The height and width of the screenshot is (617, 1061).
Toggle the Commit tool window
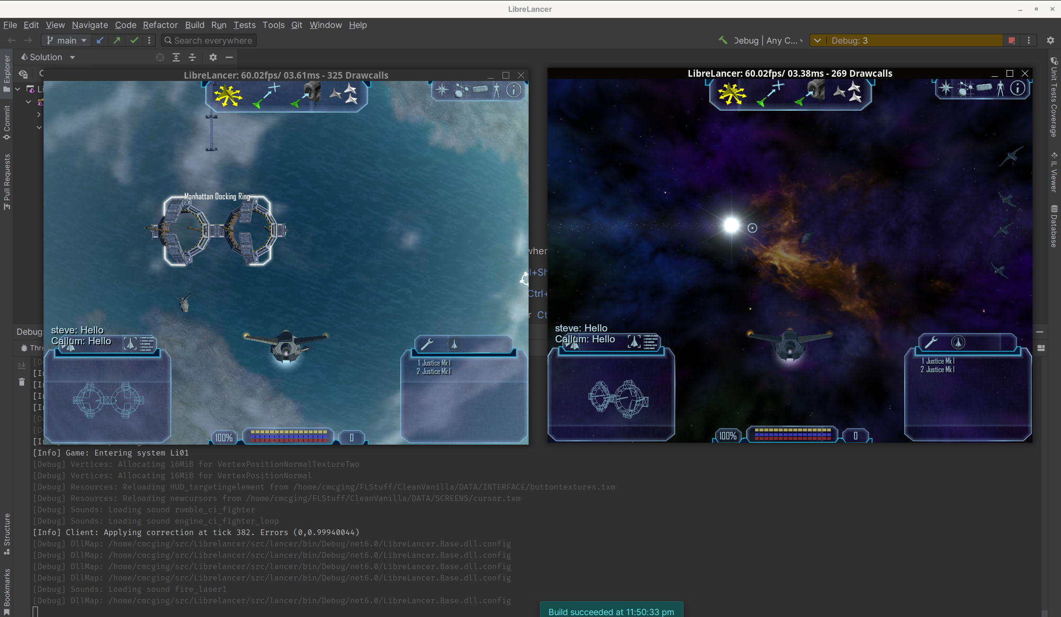(7, 122)
